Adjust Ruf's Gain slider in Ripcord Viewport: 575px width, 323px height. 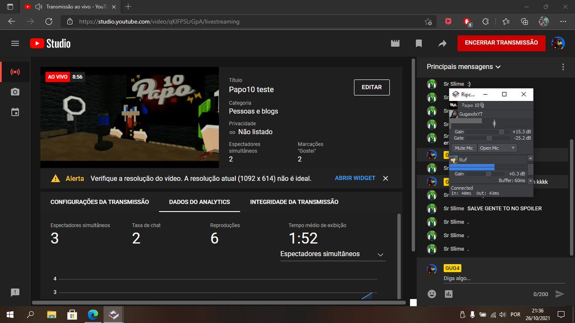pos(488,174)
